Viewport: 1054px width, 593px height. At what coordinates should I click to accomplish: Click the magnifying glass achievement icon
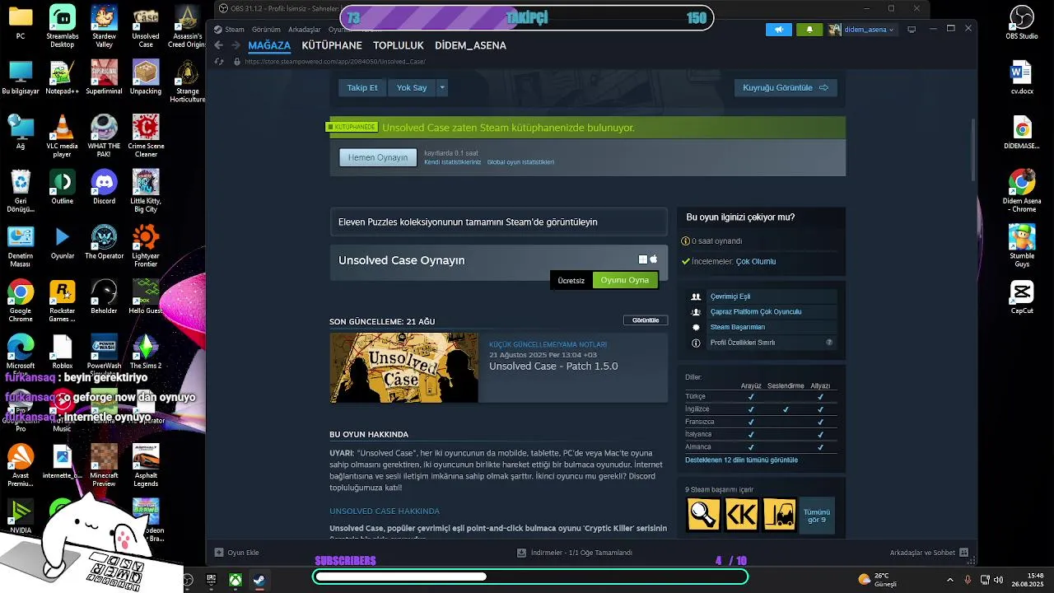tap(704, 514)
